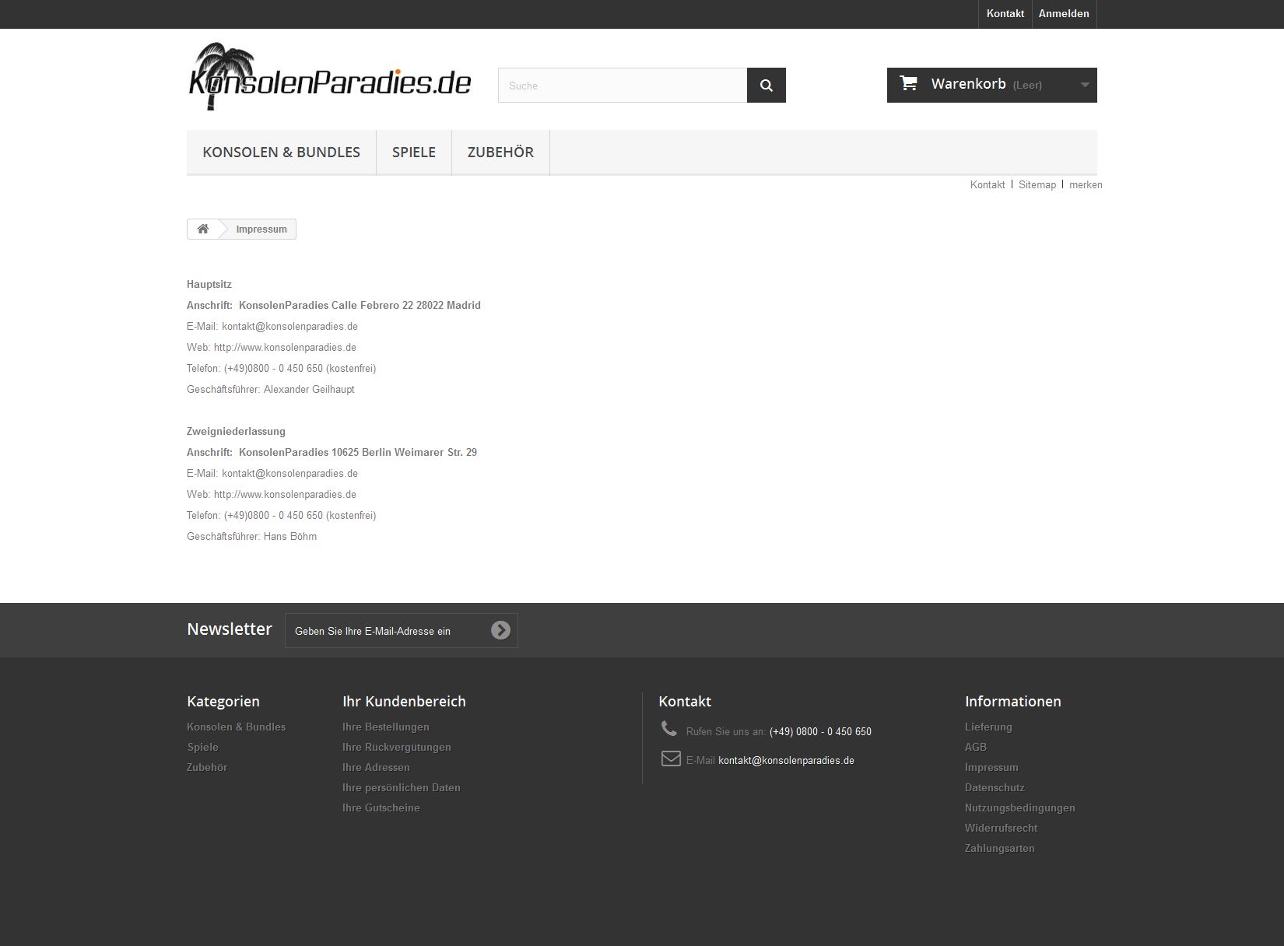Open the Spiele menu
This screenshot has width=1284, height=946.
coord(414,152)
